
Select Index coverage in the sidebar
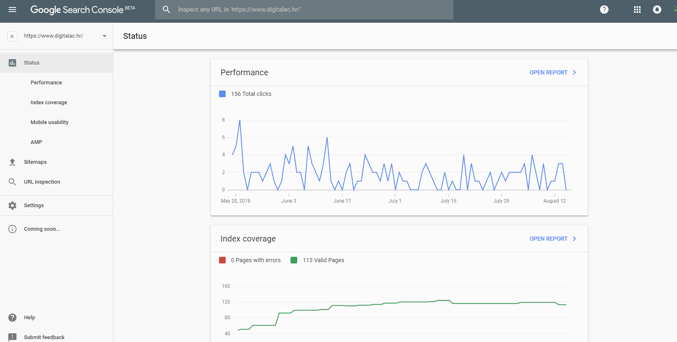tap(49, 103)
